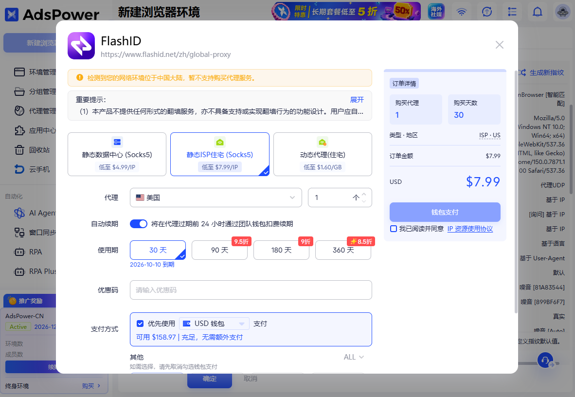Open 分组管理 in the sidebar
The image size is (575, 397).
[35, 91]
